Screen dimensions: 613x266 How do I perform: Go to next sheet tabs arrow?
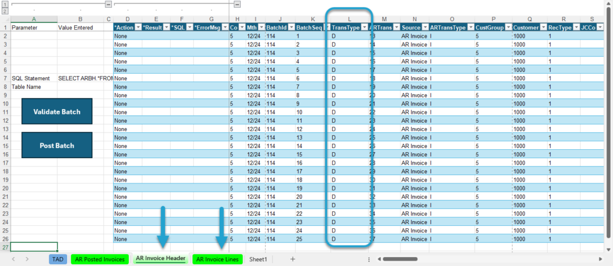click(27, 259)
